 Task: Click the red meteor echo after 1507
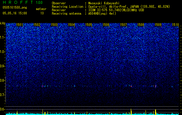click(131, 86)
